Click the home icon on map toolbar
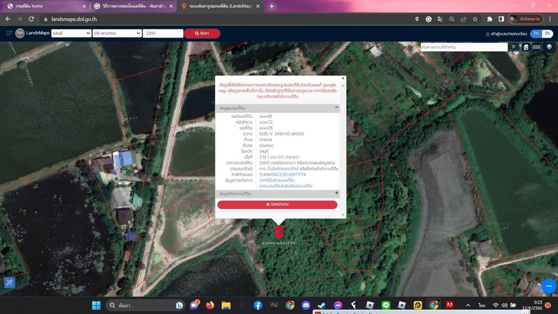 526,47
